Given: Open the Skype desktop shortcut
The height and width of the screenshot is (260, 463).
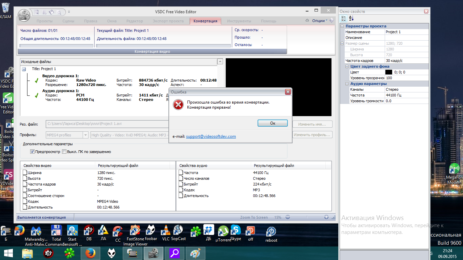Looking at the screenshot, I should pos(236,233).
